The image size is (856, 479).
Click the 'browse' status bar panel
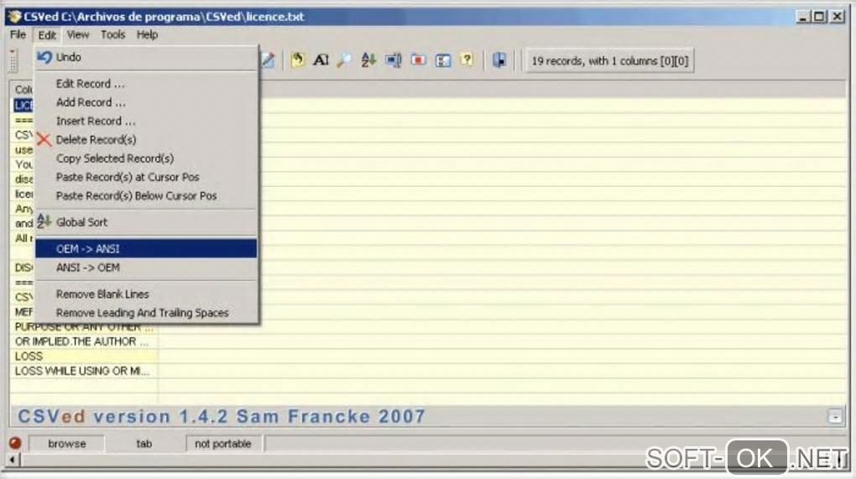66,444
